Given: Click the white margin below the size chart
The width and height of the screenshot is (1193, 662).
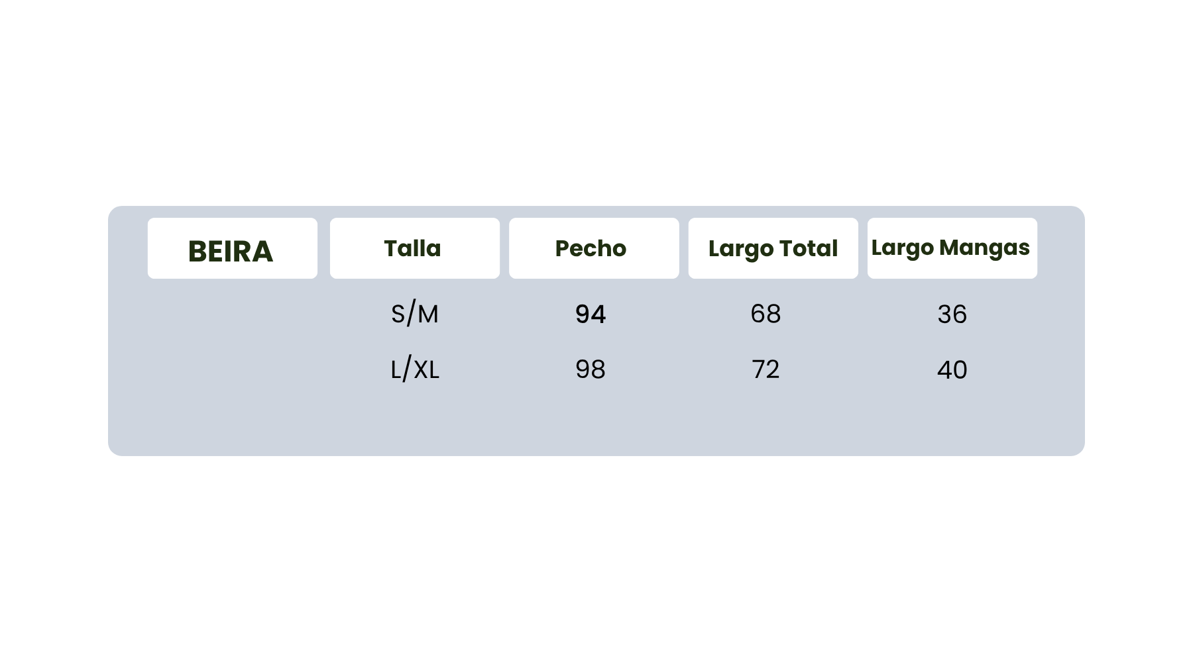Looking at the screenshot, I should [x=596, y=563].
